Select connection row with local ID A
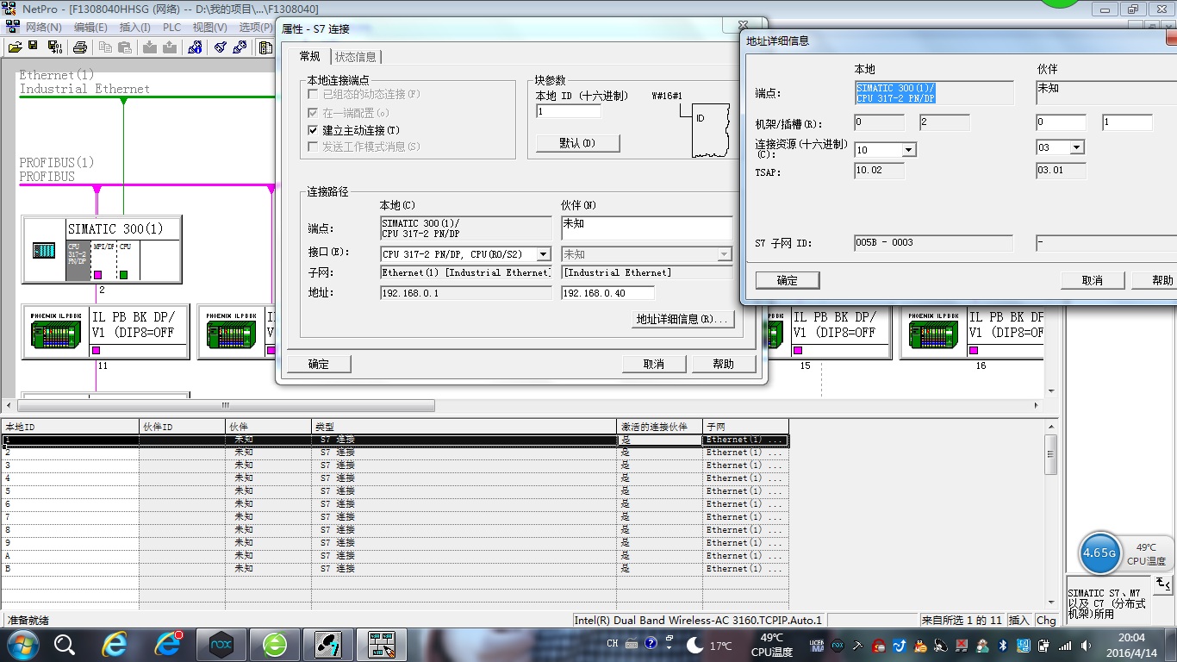The image size is (1177, 662). pos(395,556)
